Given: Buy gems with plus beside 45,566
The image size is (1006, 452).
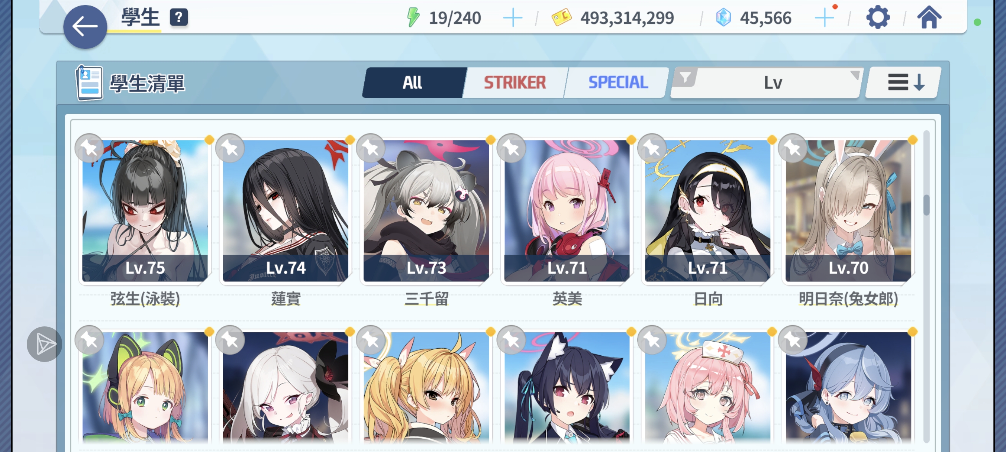Looking at the screenshot, I should [824, 18].
